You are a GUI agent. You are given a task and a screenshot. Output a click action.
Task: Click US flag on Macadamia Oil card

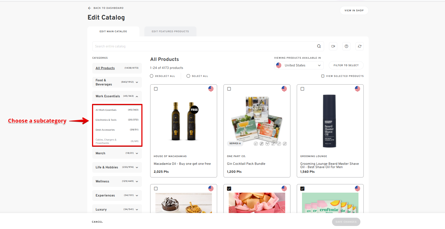pos(211,89)
